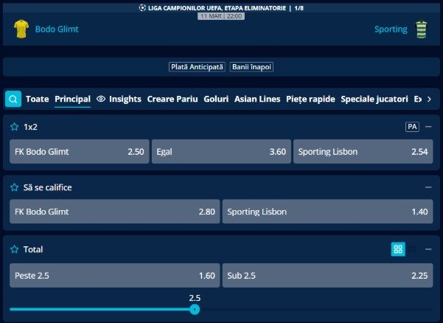Click the eye icon beside Insights
The image size is (443, 323).
101,99
